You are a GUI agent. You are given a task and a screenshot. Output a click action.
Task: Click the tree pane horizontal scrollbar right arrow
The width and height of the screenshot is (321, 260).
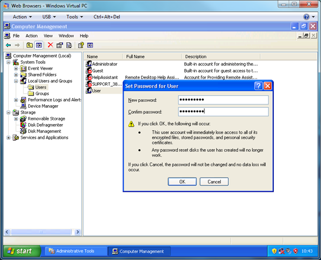click(x=78, y=232)
